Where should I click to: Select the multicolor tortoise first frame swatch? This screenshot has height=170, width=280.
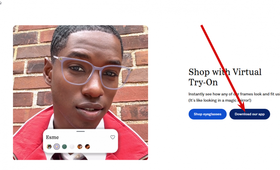(x=49, y=147)
